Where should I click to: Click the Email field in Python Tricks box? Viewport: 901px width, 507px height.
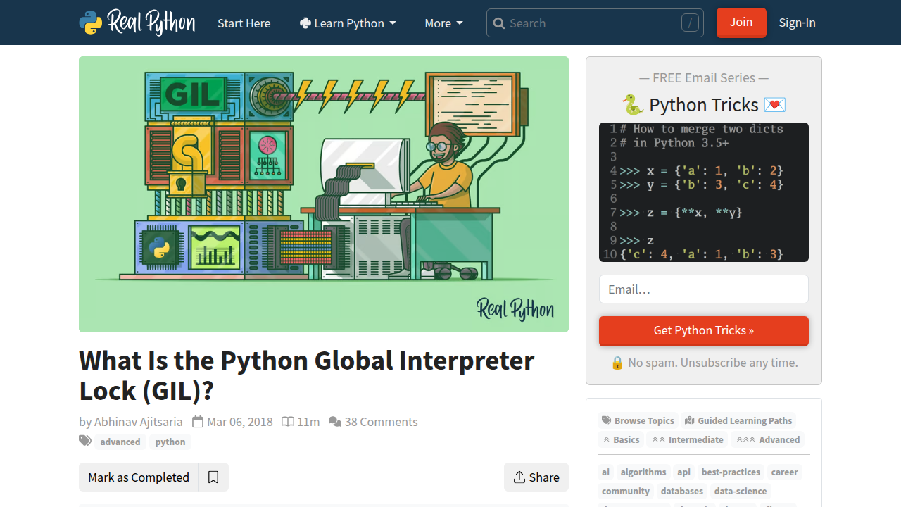pos(704,289)
